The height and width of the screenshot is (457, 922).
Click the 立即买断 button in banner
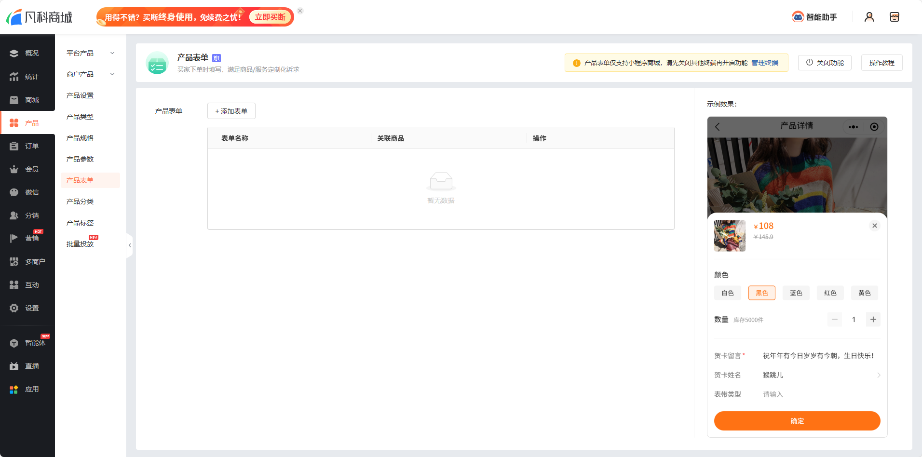(x=270, y=17)
